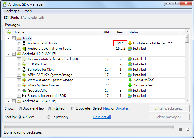Check the Google APIs checkbox

(x=19, y=91)
